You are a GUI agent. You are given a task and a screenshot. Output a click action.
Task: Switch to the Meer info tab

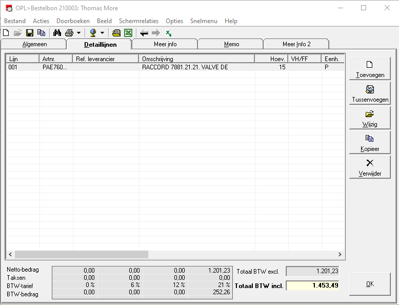[x=165, y=44]
